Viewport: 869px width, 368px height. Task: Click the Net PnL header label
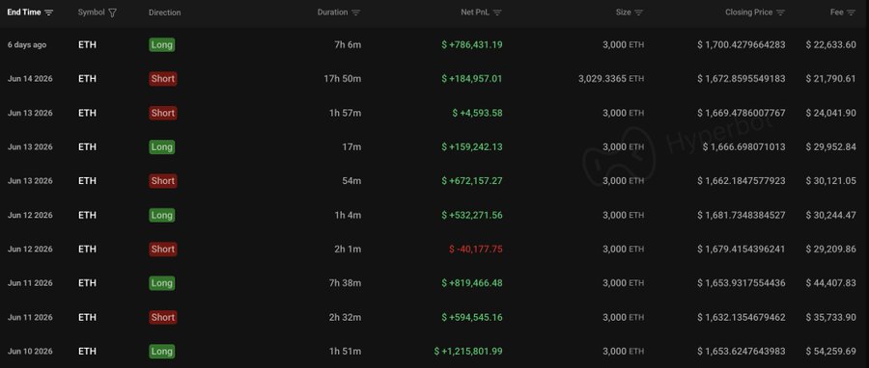tap(475, 13)
